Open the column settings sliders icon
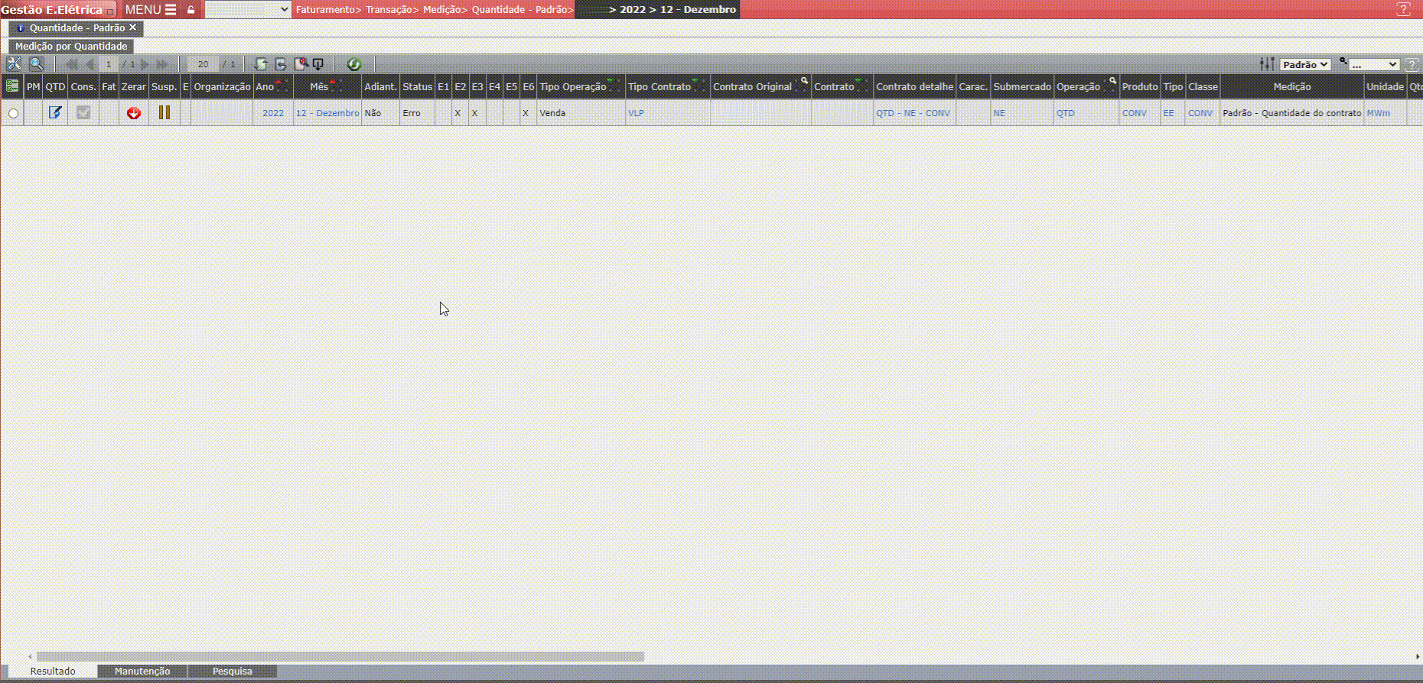This screenshot has height=683, width=1423. click(x=1267, y=64)
